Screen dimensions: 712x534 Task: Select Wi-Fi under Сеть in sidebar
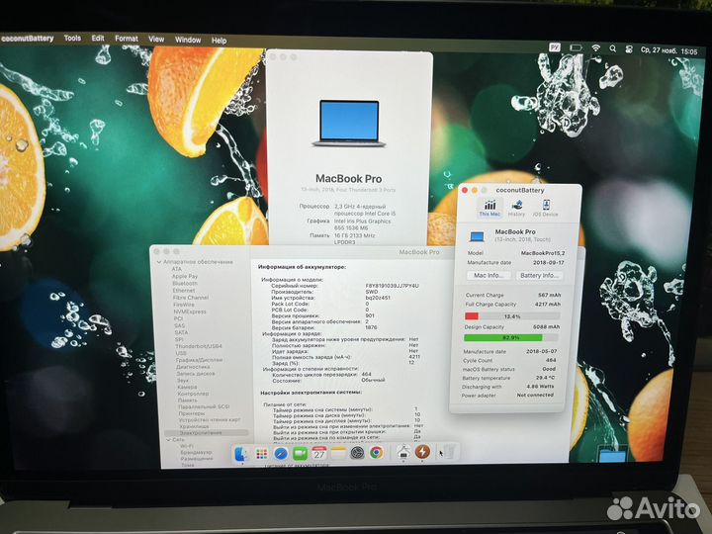(187, 446)
